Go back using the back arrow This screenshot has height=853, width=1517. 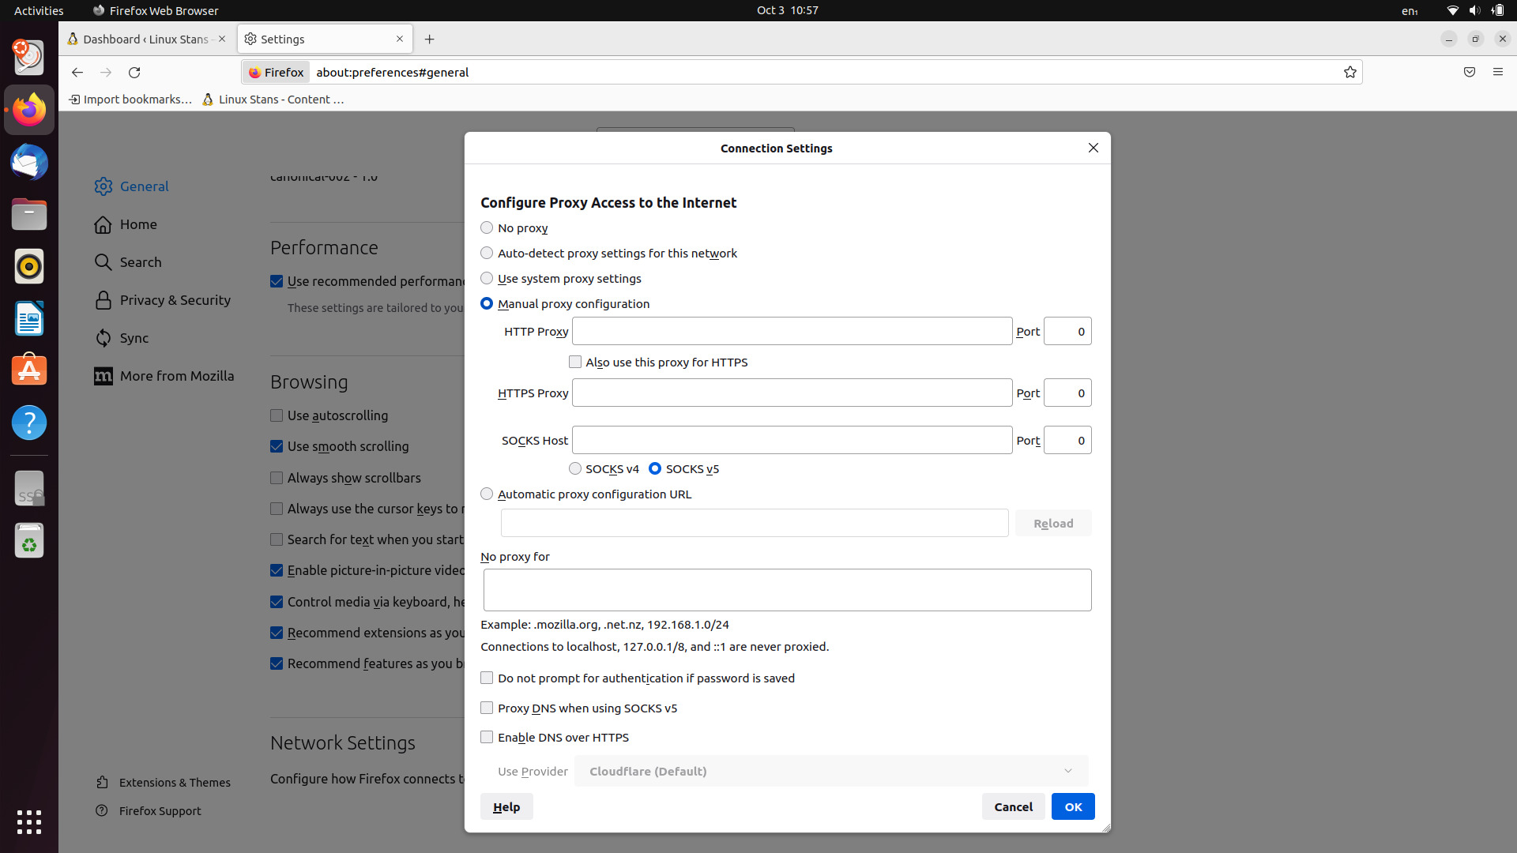77,72
